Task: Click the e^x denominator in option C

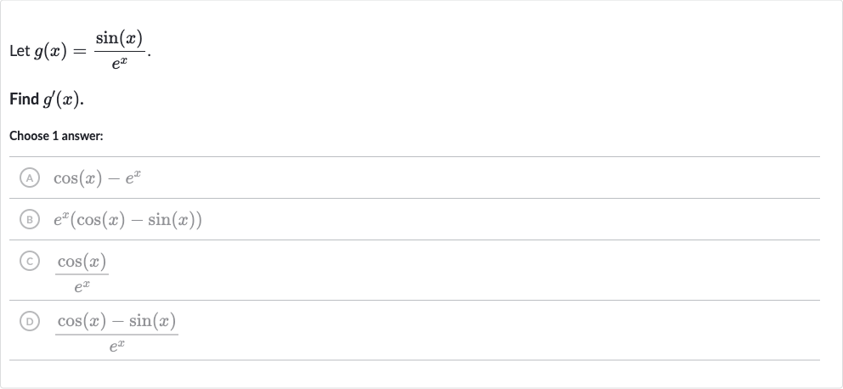Action: (82, 286)
